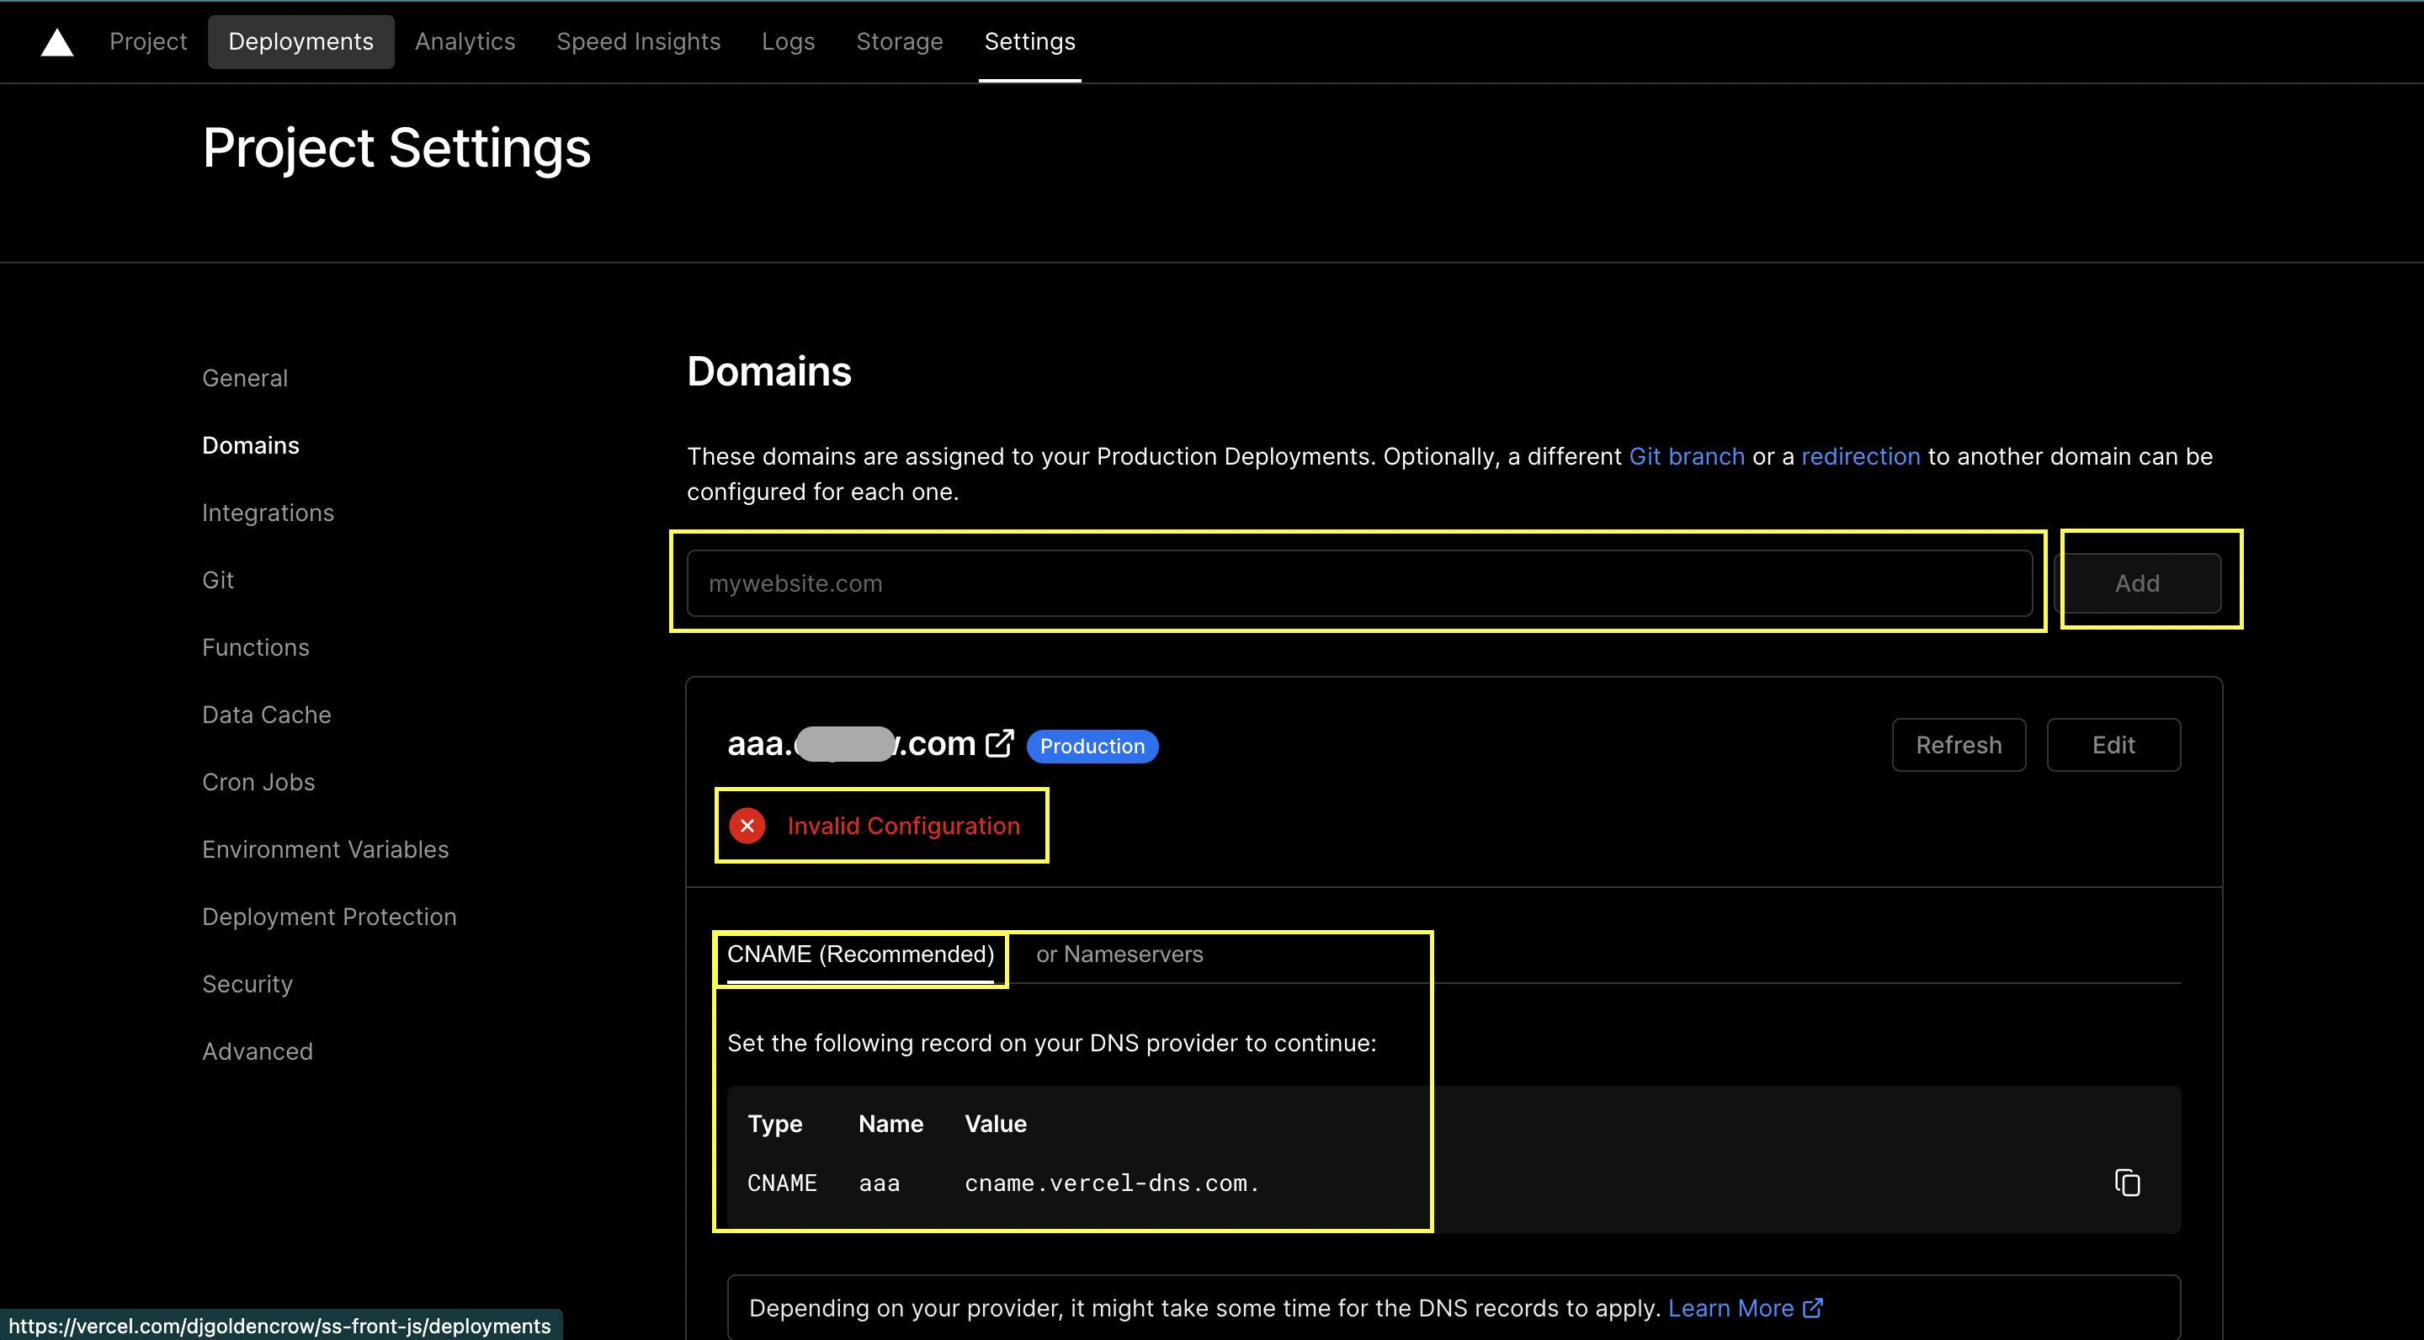The image size is (2424, 1340).
Task: Click the aaa name cell value
Action: (879, 1183)
